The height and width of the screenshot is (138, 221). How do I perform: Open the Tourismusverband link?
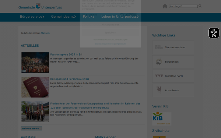[x=175, y=47]
